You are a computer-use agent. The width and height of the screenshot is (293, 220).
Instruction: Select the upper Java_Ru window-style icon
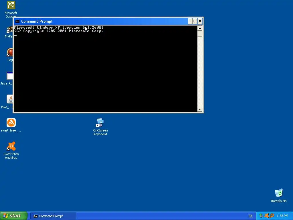[9, 76]
